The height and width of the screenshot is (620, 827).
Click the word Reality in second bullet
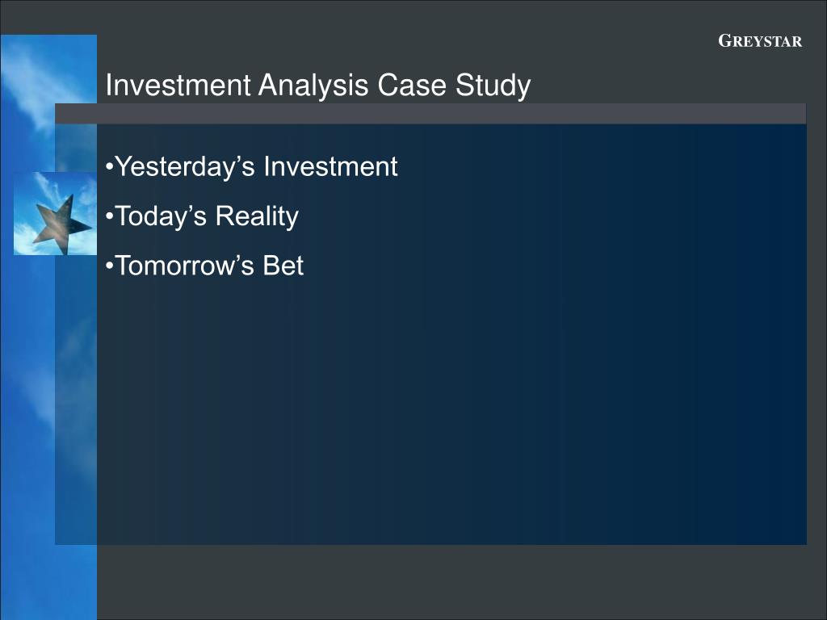point(257,216)
